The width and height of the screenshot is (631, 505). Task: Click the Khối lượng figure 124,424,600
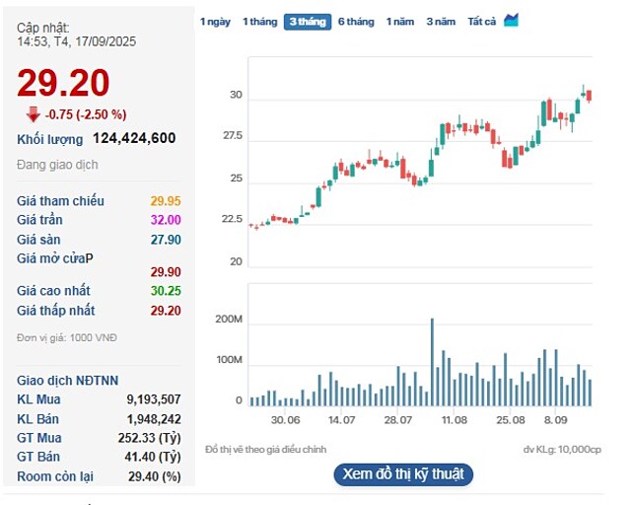134,138
